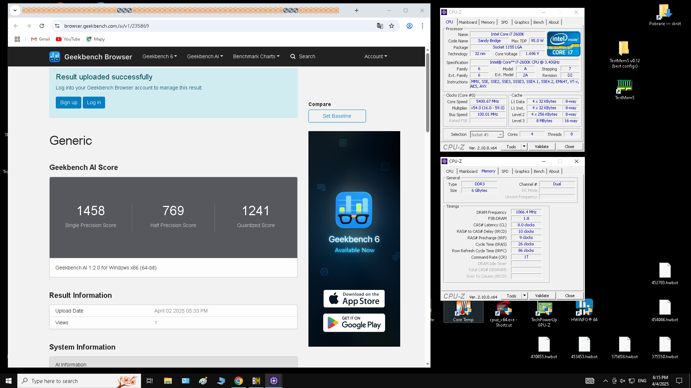Open the tab search chevron in Chrome

click(x=15, y=10)
